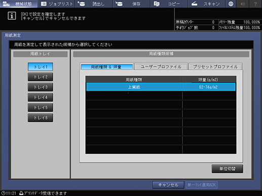This screenshot has width=262, height=196.
Task: Click the speaker sound icon
Action: point(243,4)
